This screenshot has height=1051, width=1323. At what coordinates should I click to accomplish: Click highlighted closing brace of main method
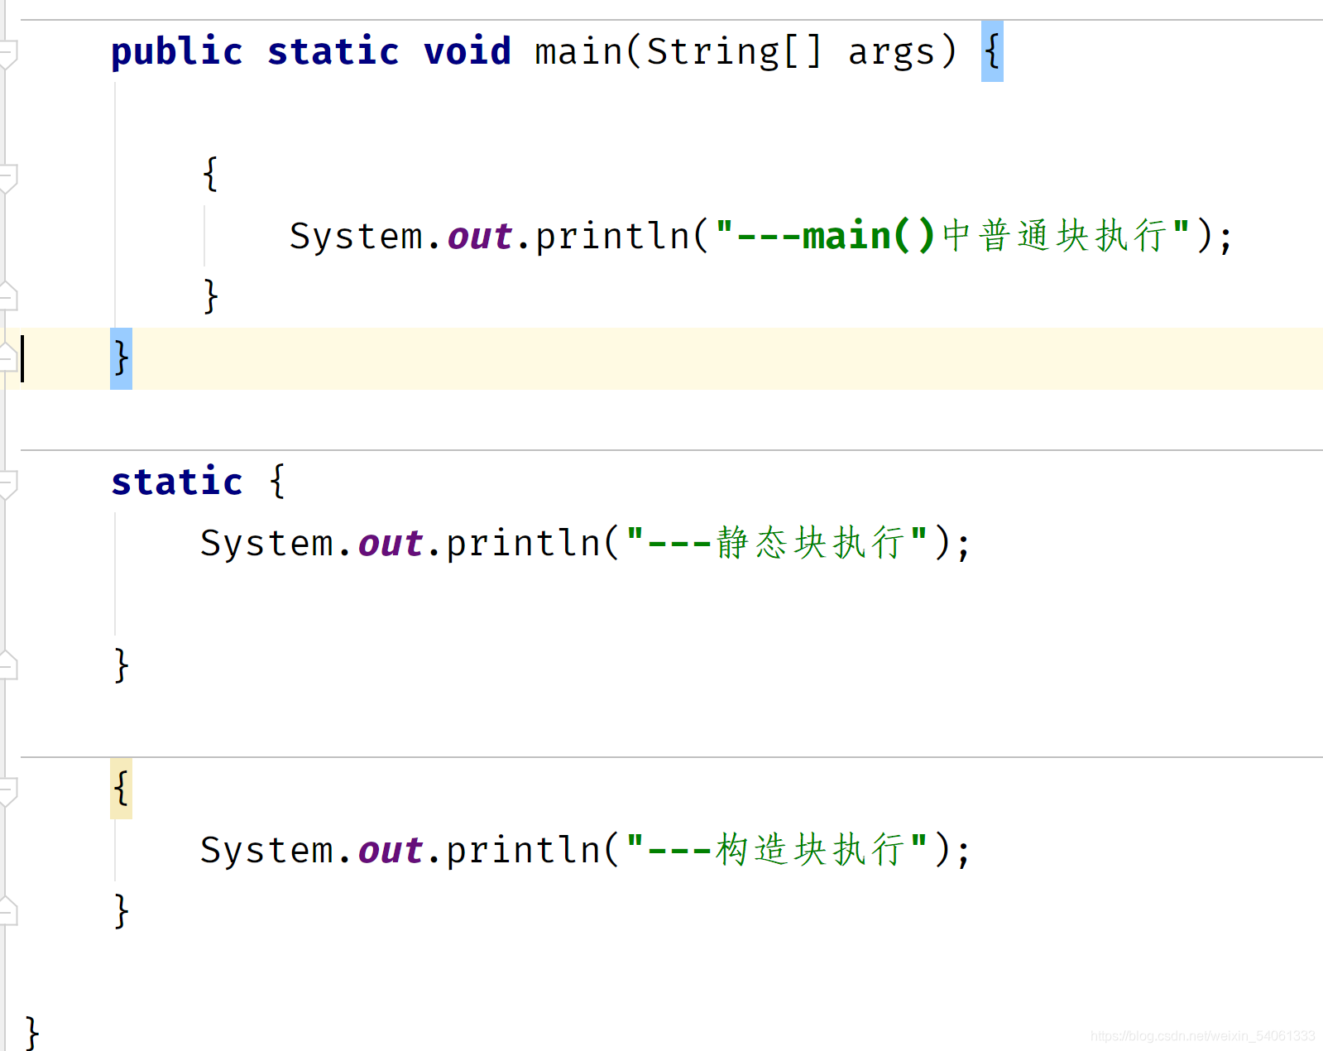pyautogui.click(x=121, y=358)
